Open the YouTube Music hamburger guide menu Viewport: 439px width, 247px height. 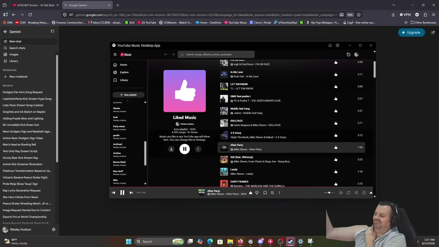115,55
